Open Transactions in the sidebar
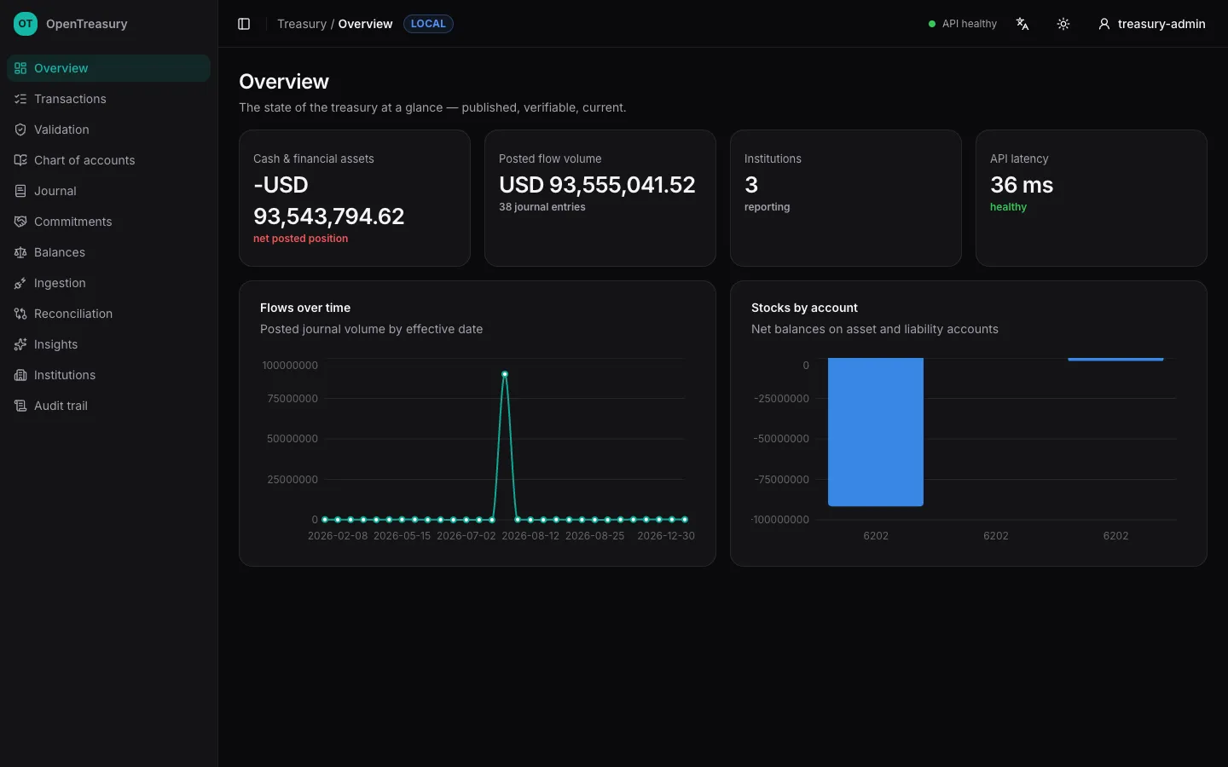 [108, 99]
